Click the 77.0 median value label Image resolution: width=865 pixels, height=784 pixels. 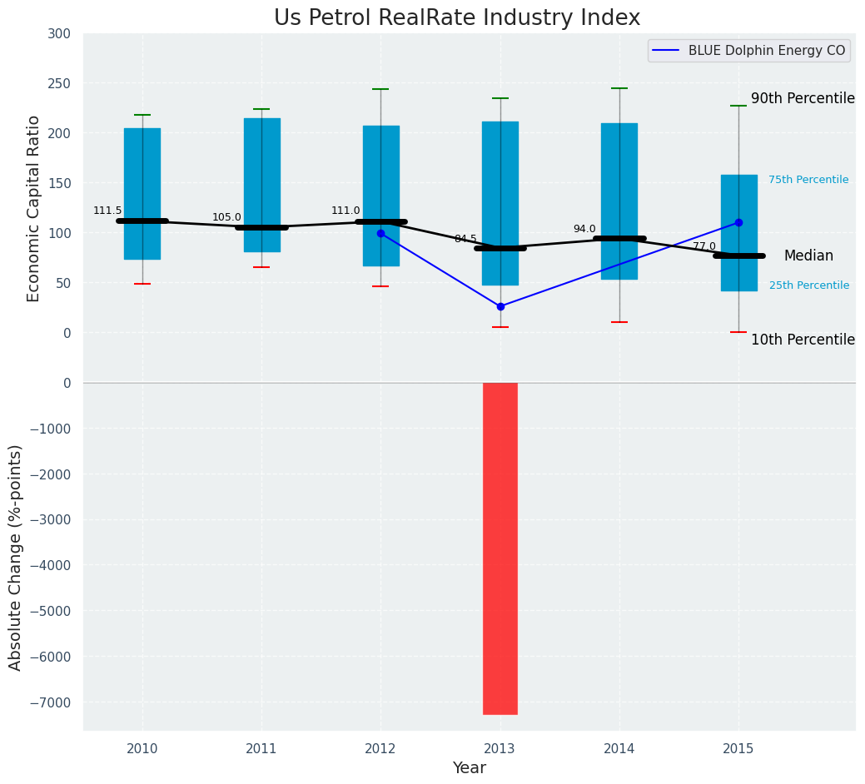(704, 246)
